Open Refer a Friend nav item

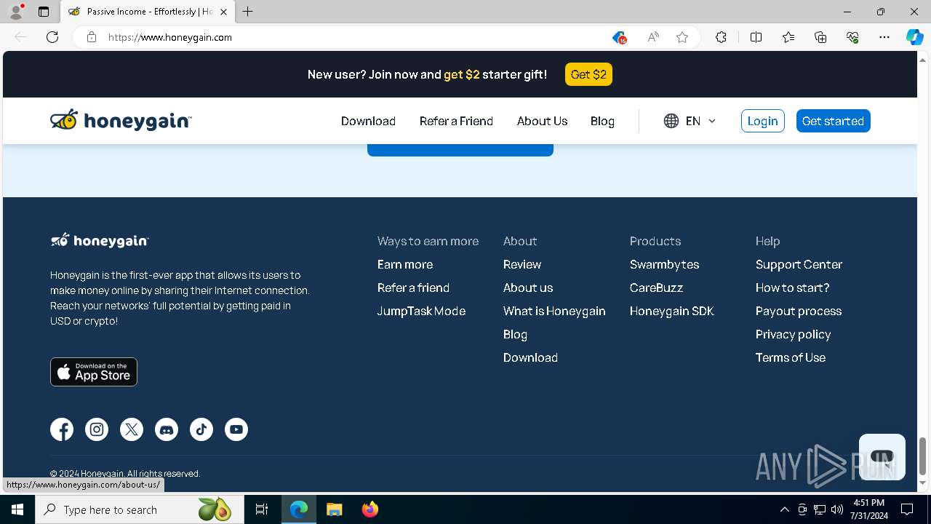tap(456, 121)
